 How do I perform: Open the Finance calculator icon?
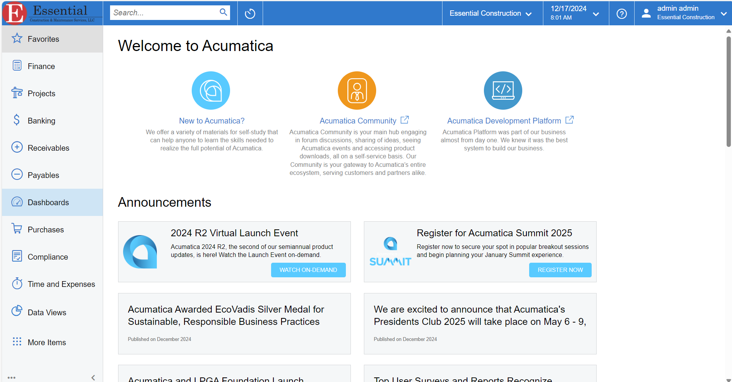click(17, 66)
